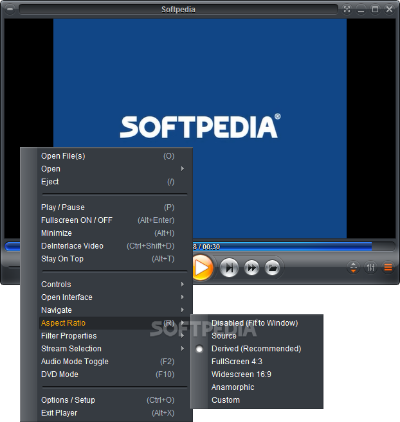Choose FullScreen 4:3 aspect ratio
This screenshot has height=422, width=400.
pos(257,362)
